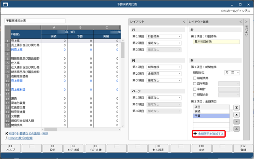This screenshot has height=159, width=254.
Task: Enable the 期間合計 checkbox
Action: 195,95
